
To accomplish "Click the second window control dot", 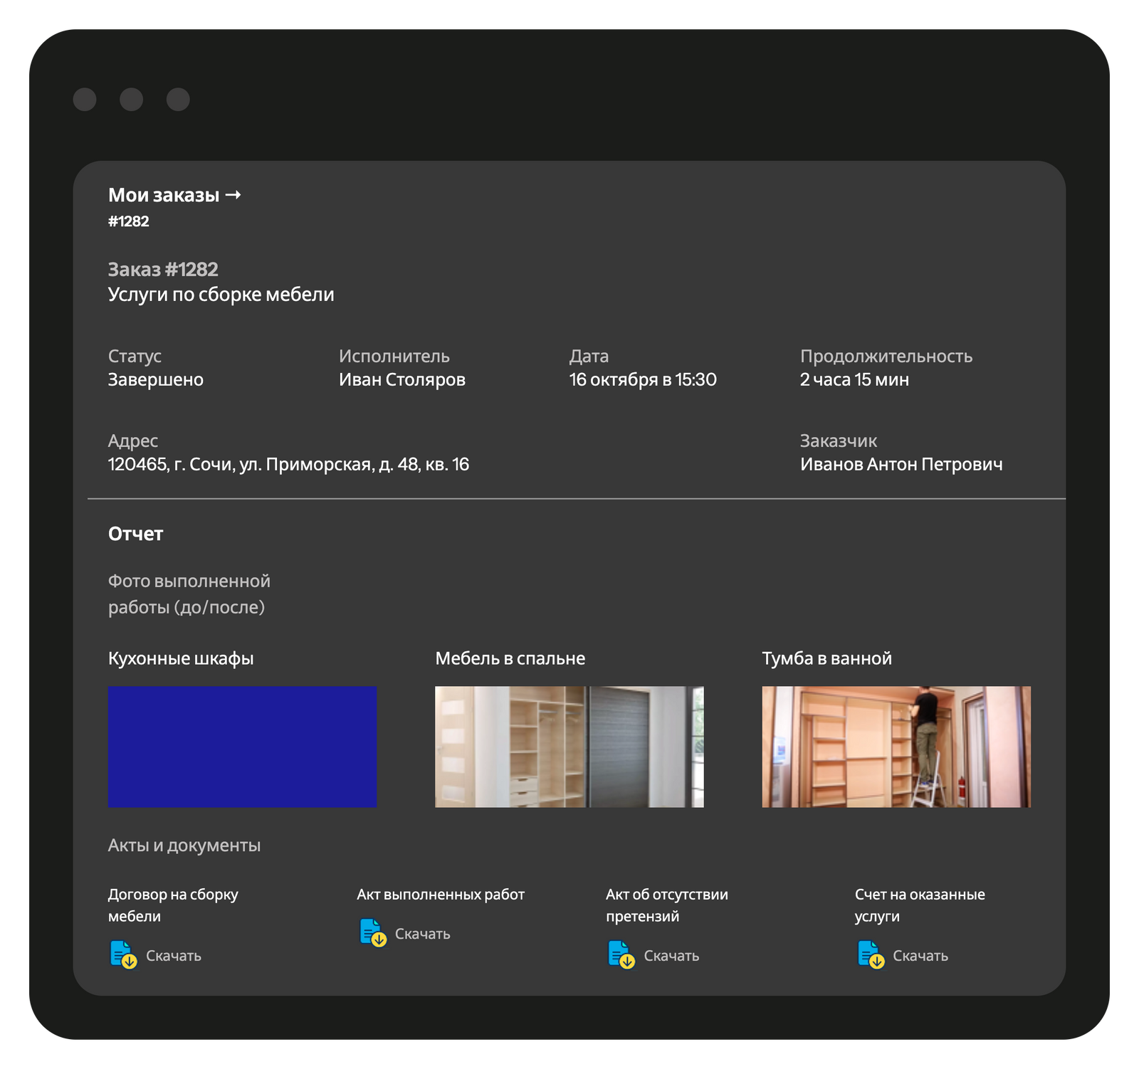I will (131, 100).
